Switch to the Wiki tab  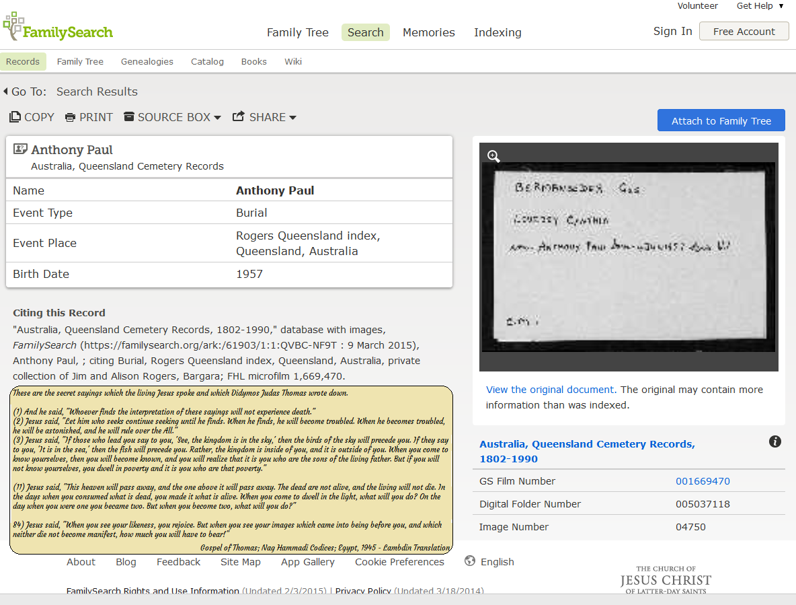293,61
